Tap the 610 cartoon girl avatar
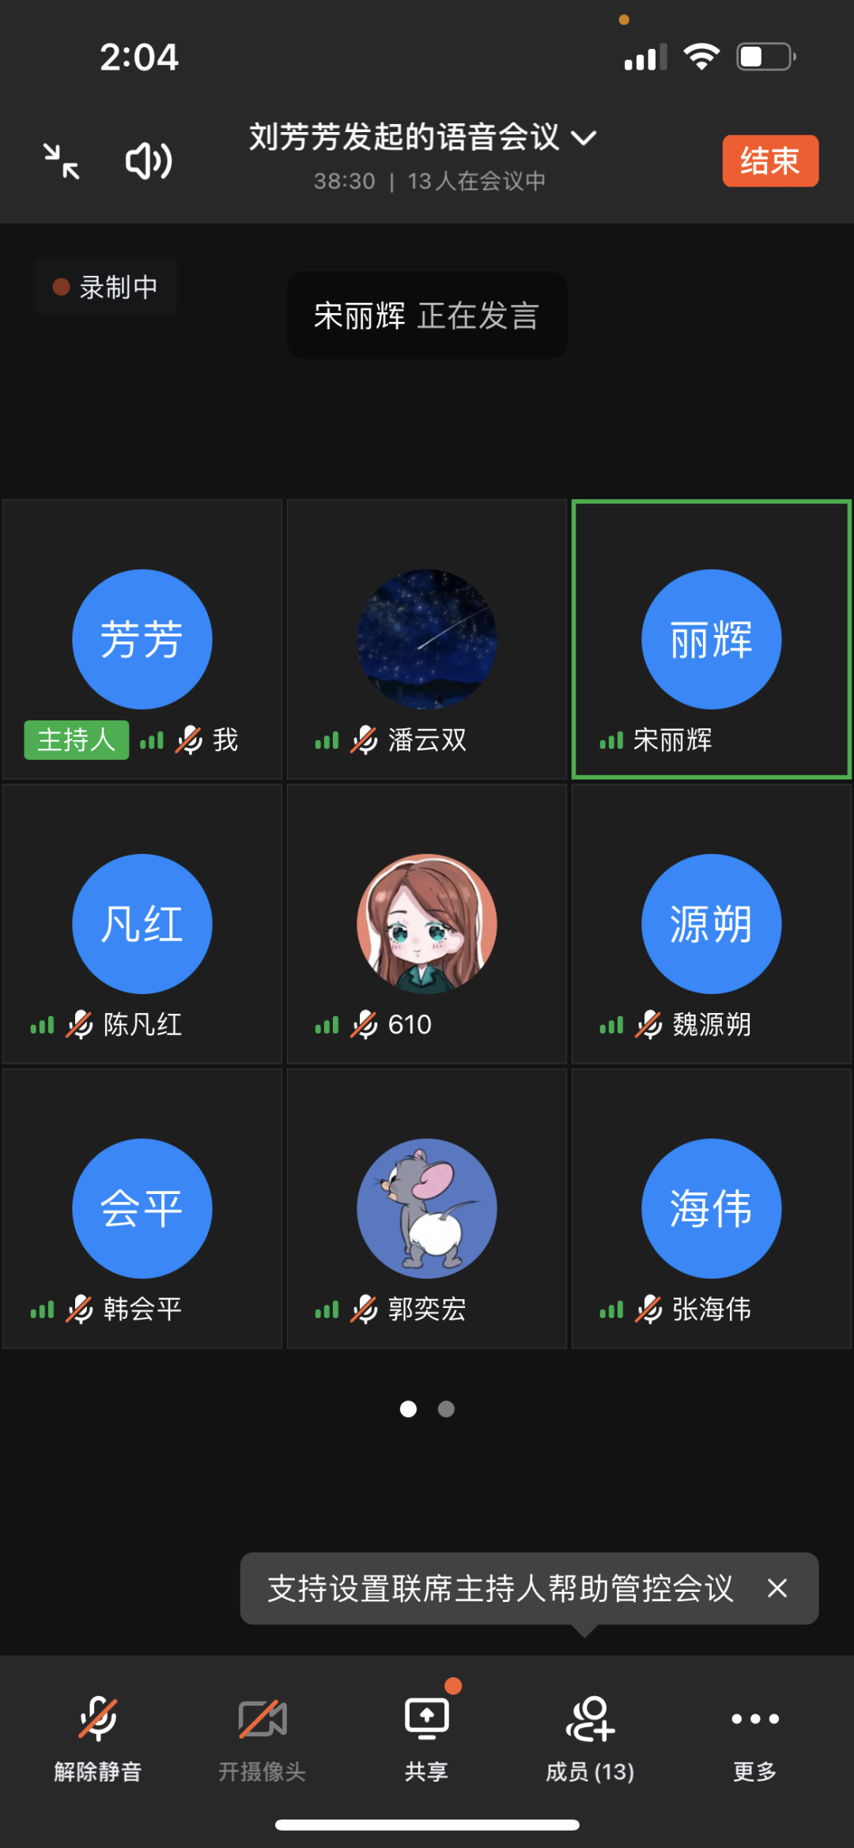Viewport: 854px width, 1848px height. (x=427, y=924)
